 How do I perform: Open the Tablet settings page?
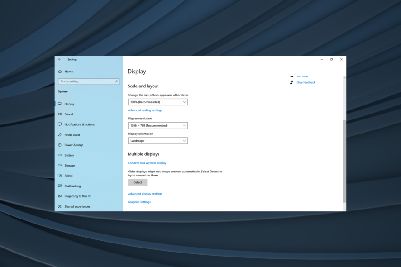[x=68, y=176]
